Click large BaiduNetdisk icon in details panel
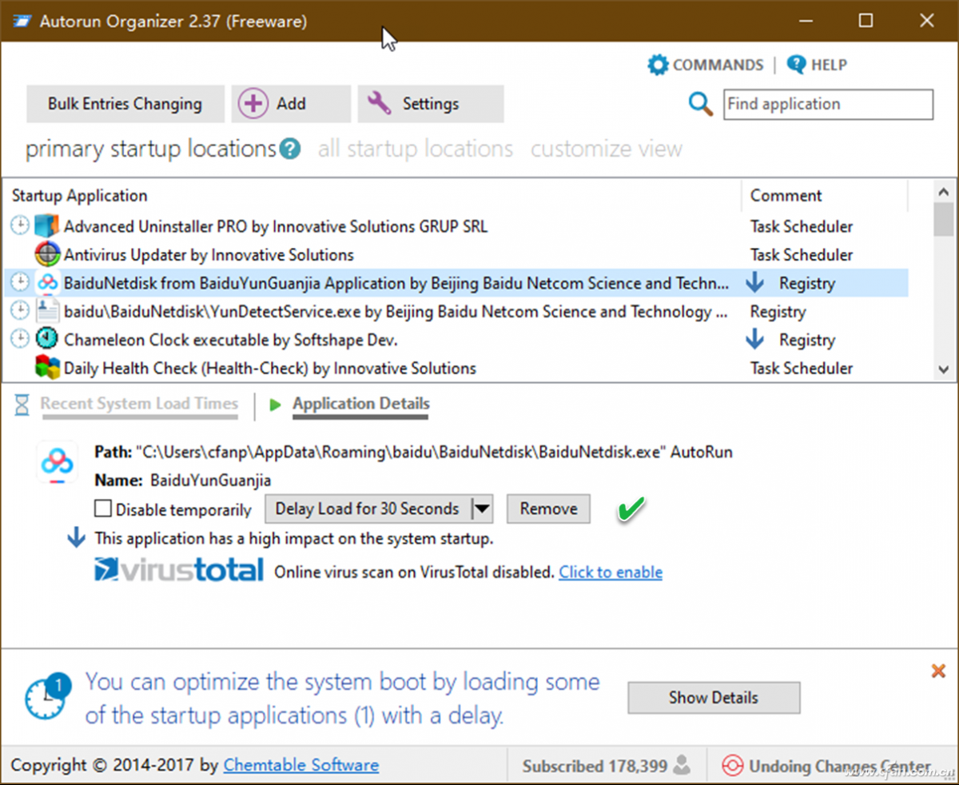This screenshot has height=785, width=959. 58,462
